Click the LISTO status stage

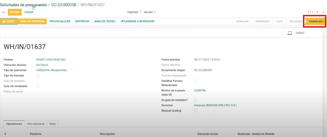coord(279,22)
